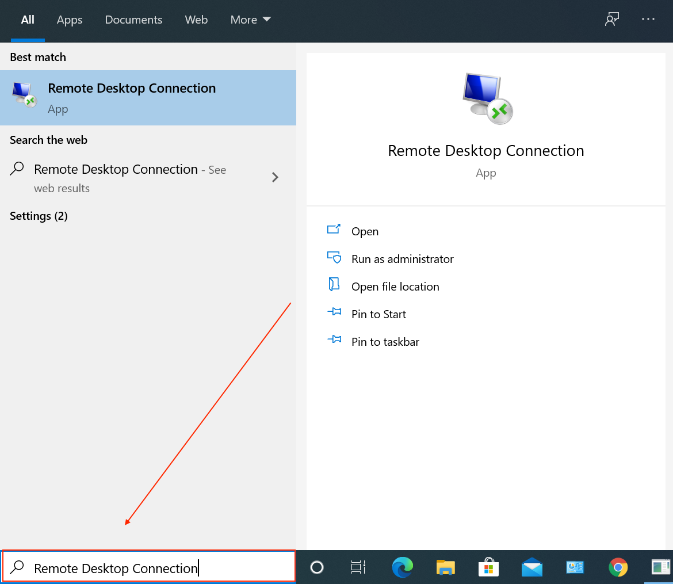Open Remote Desktop Connection web results
The width and height of the screenshot is (673, 584).
(148, 178)
